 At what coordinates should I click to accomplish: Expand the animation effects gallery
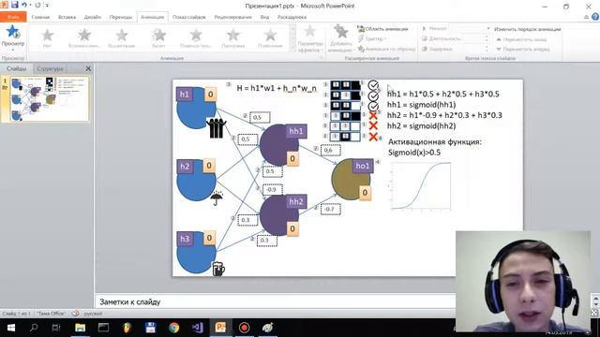coord(292,50)
